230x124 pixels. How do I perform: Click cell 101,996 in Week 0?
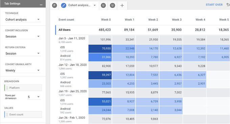[x=100, y=40]
